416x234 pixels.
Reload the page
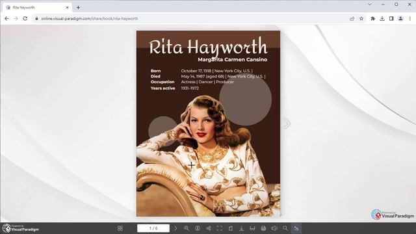25,19
